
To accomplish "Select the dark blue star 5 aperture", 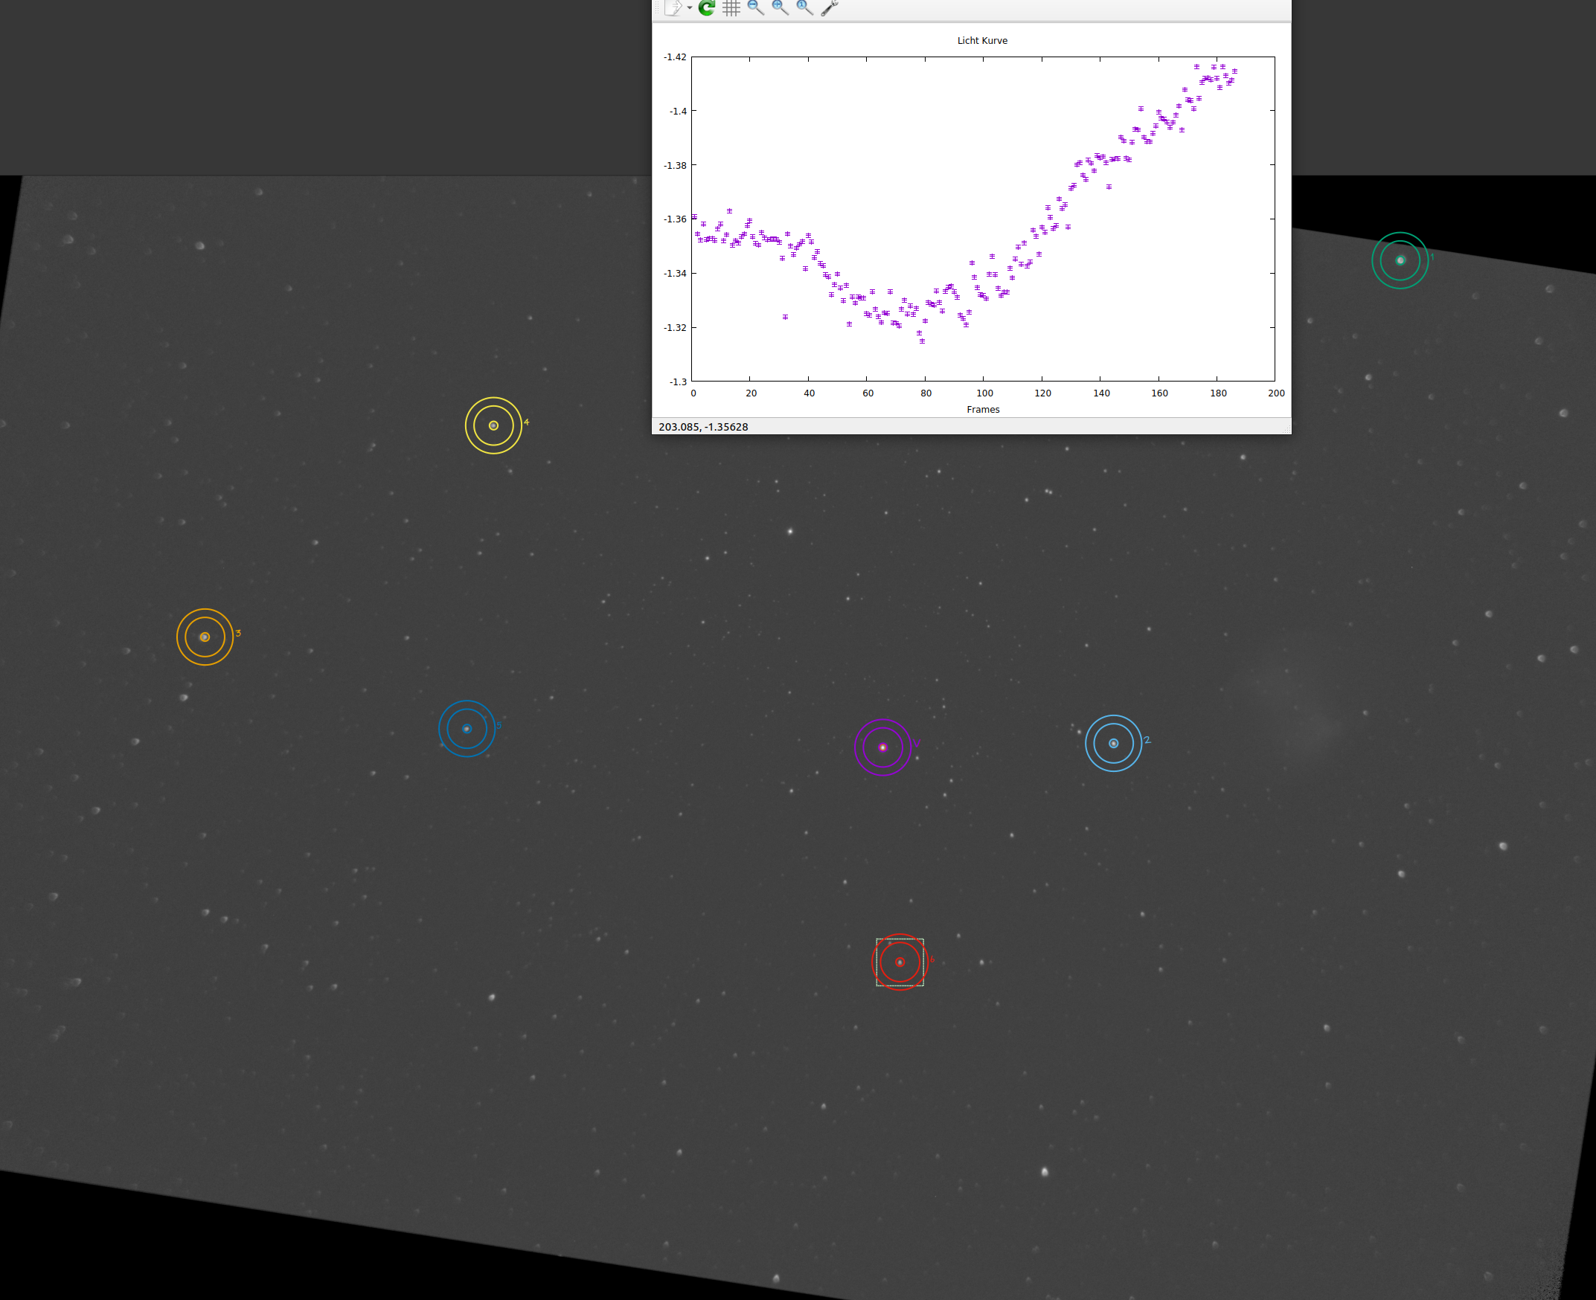I will 466,729.
